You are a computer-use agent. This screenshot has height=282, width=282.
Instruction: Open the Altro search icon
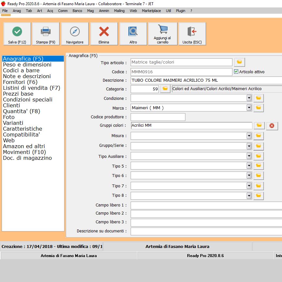pyautogui.click(x=133, y=32)
